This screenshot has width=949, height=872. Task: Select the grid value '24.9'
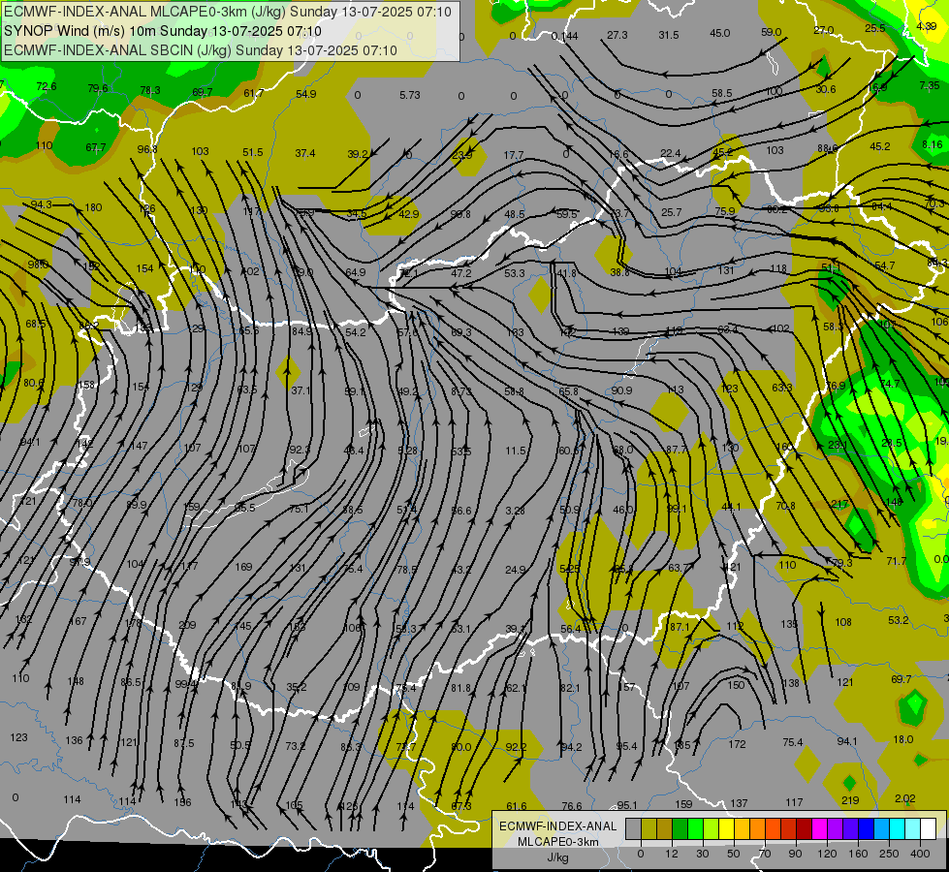point(515,570)
